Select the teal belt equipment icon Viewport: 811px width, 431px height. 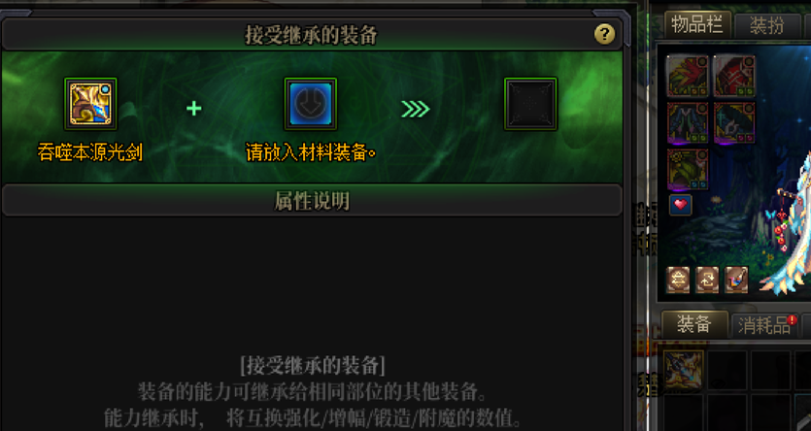click(x=734, y=122)
